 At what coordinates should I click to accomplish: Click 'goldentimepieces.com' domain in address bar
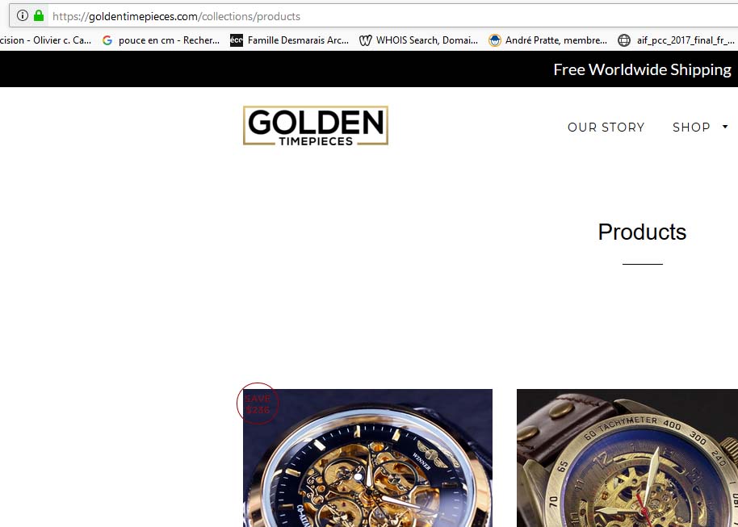144,16
